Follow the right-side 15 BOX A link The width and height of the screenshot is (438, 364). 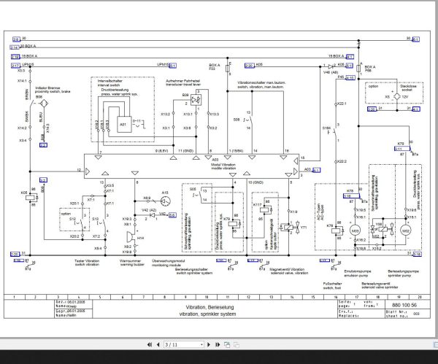tap(350, 57)
